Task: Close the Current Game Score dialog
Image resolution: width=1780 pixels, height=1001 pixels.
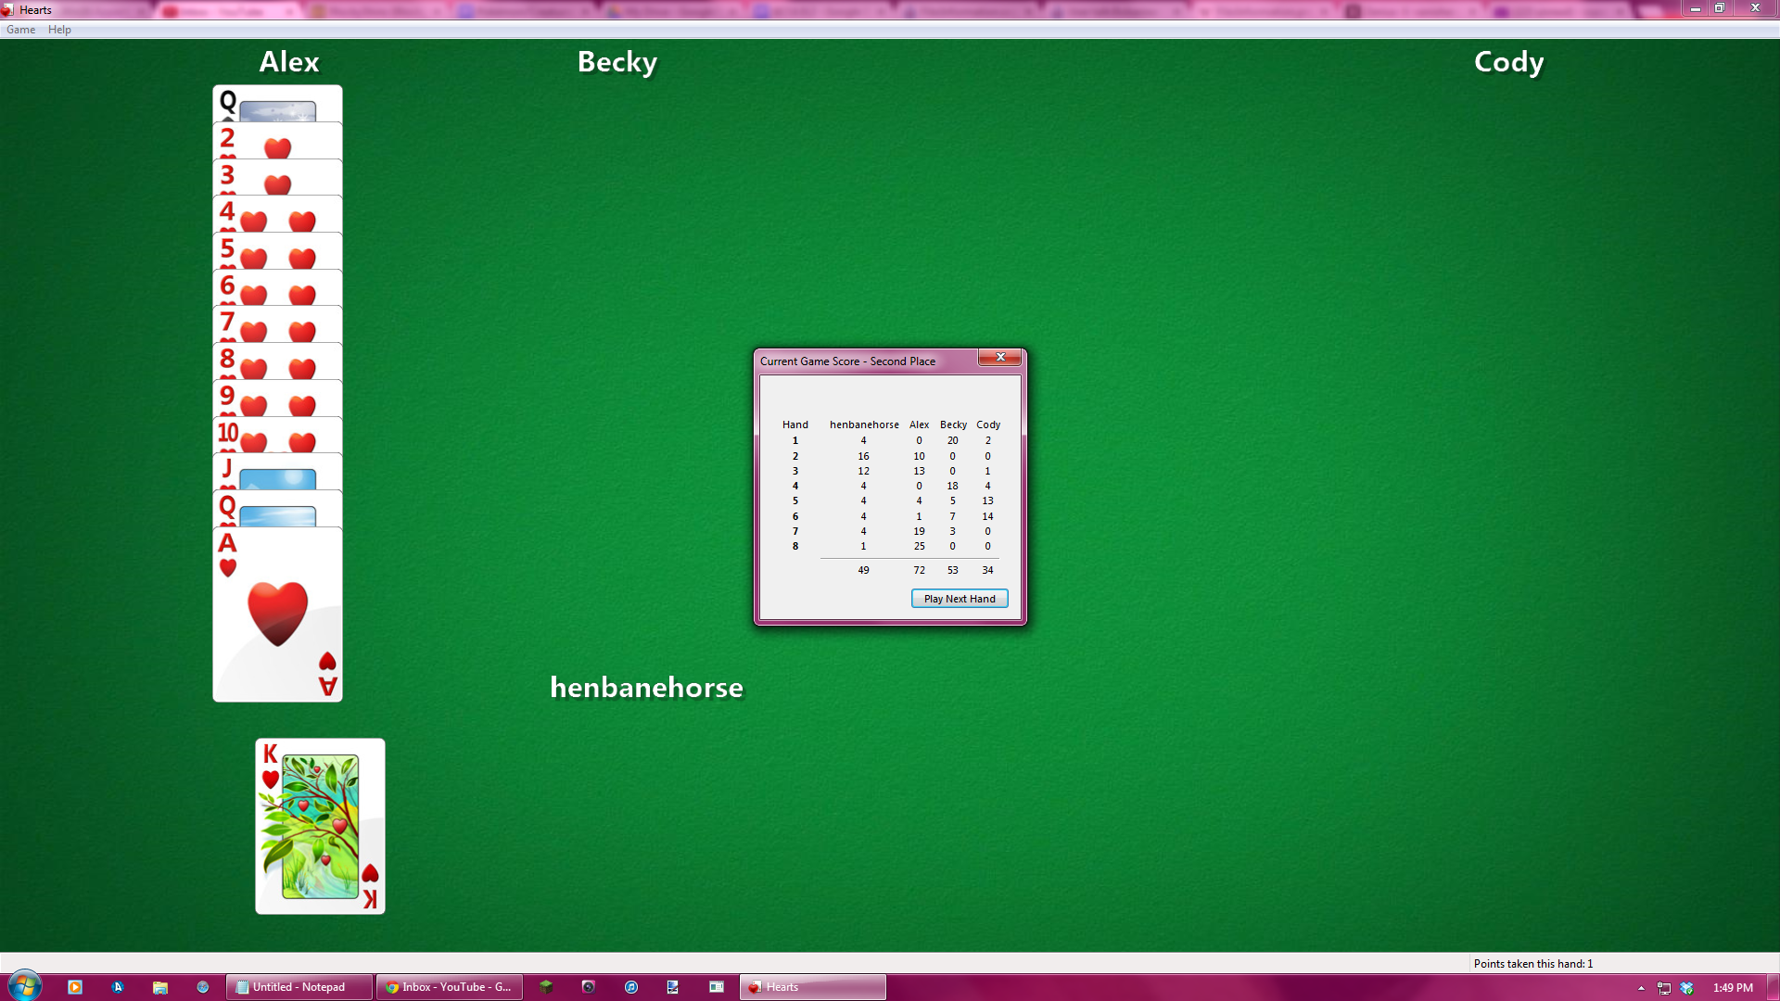Action: click(1000, 357)
